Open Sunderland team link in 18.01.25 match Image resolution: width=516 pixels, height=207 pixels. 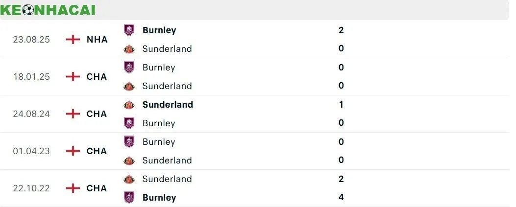tap(167, 86)
